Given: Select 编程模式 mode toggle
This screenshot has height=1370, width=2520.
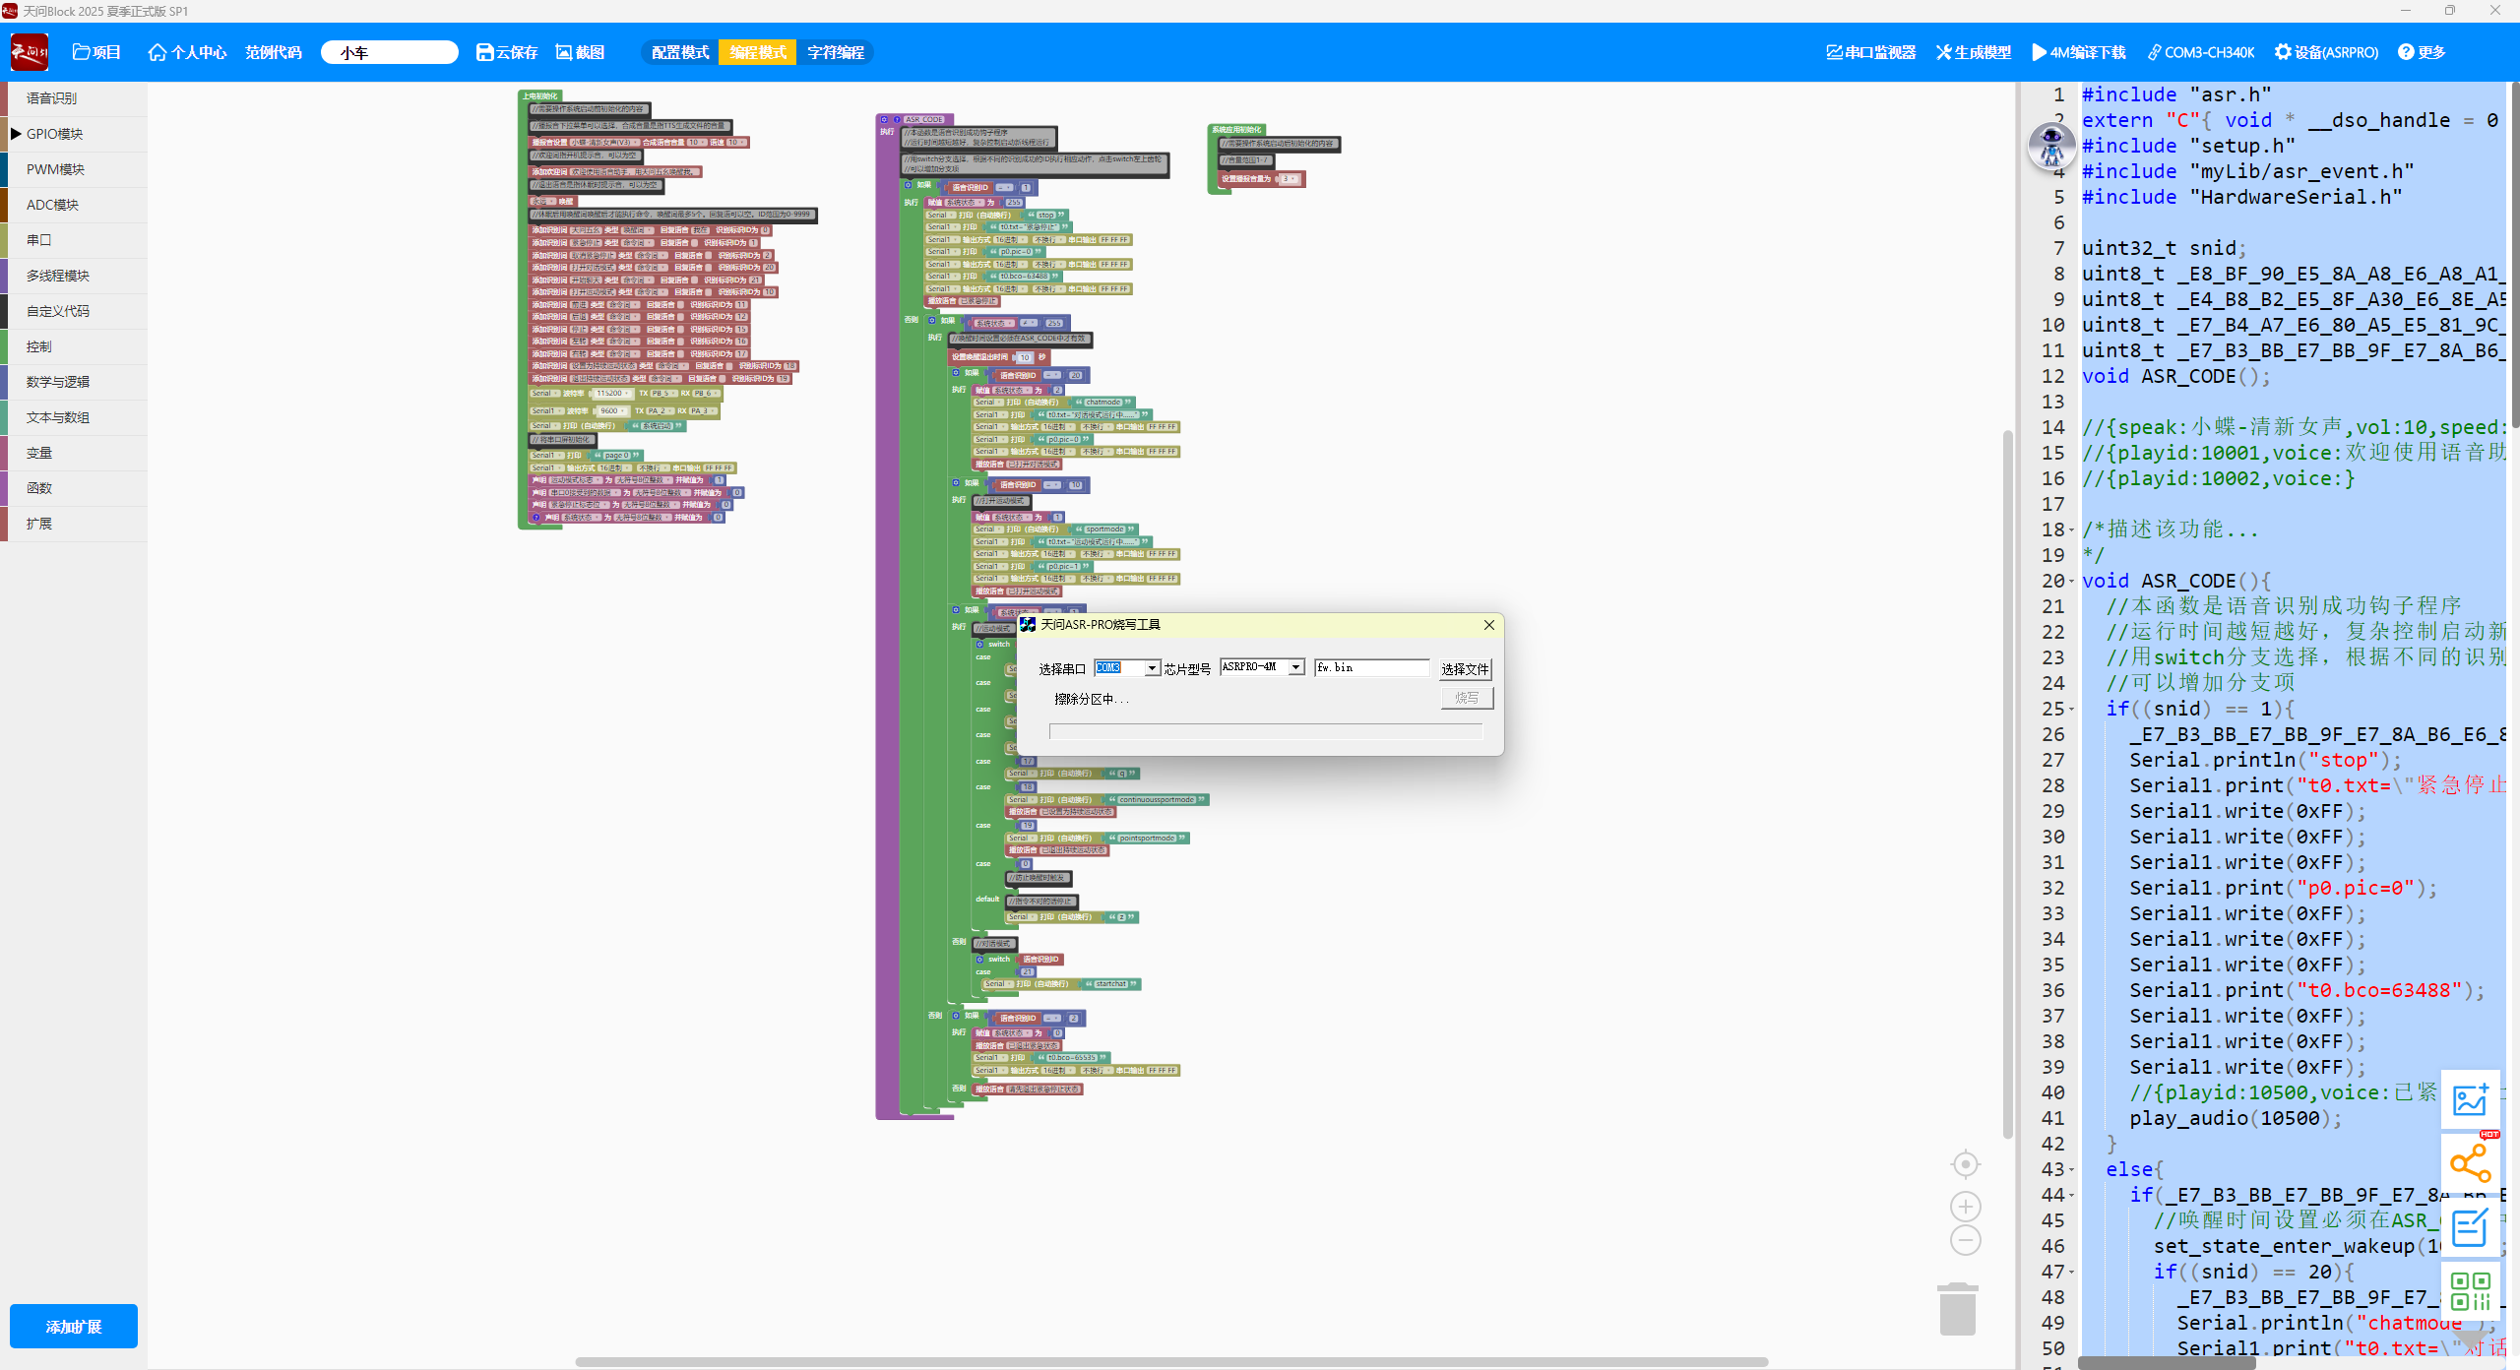Looking at the screenshot, I should coord(757,52).
